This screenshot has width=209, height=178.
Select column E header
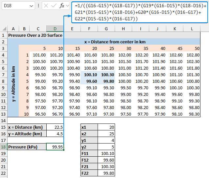(72, 29)
